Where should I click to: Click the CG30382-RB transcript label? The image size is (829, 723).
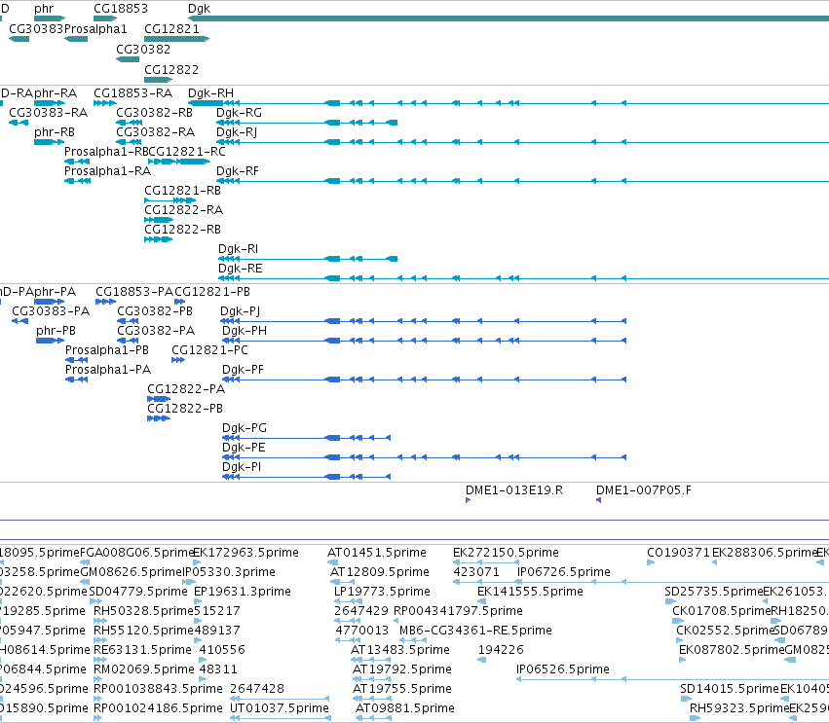coord(154,113)
